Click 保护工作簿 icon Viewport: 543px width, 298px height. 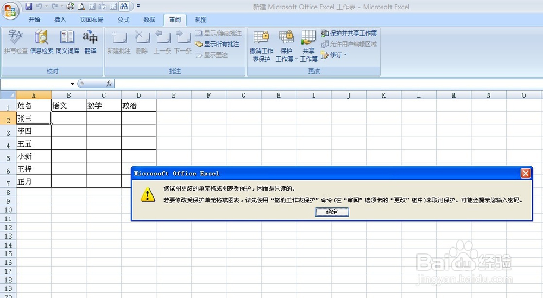click(x=286, y=46)
